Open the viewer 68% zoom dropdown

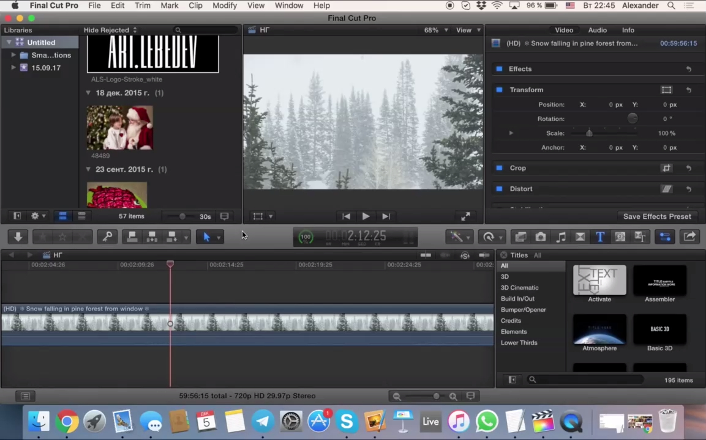(x=436, y=30)
